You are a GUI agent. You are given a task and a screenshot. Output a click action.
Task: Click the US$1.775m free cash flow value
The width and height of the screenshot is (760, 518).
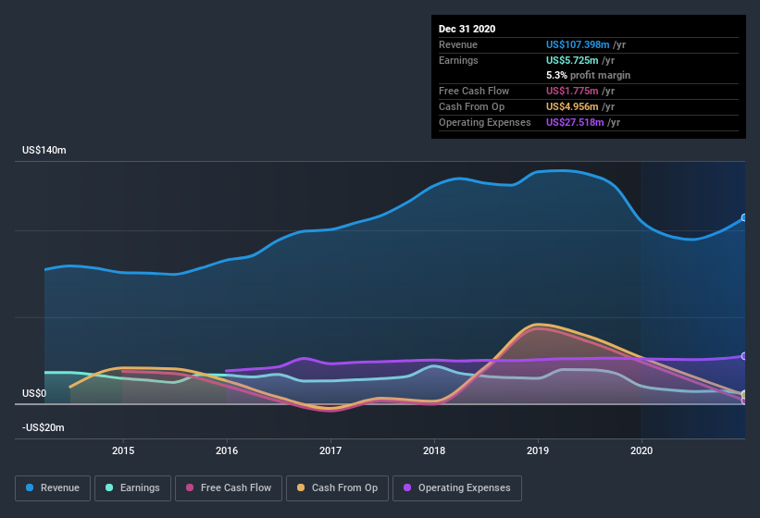pyautogui.click(x=572, y=91)
